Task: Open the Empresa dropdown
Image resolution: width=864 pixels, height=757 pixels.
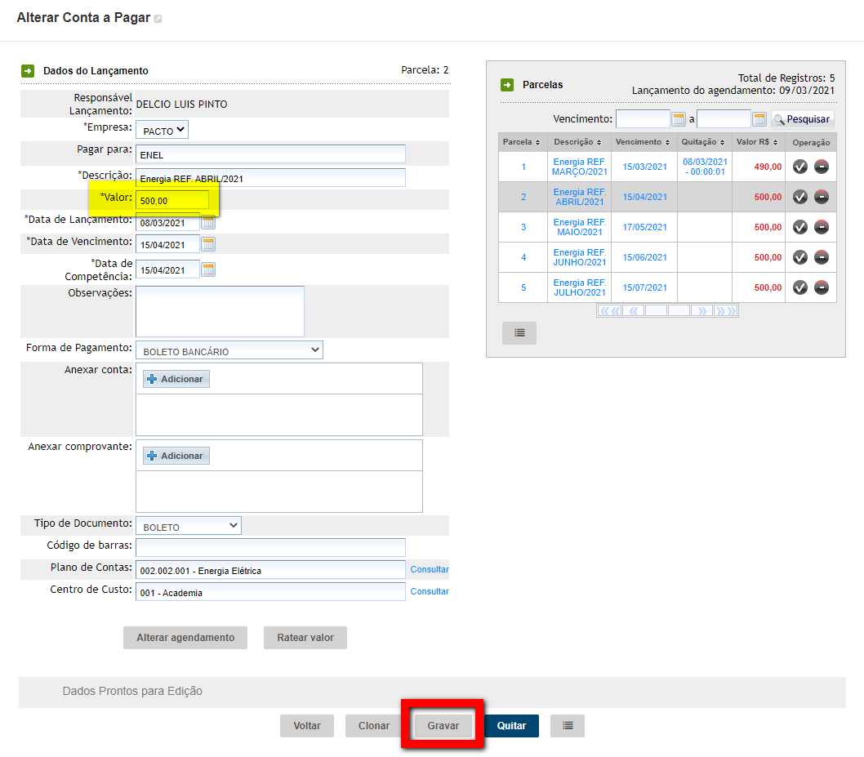Action: point(162,130)
